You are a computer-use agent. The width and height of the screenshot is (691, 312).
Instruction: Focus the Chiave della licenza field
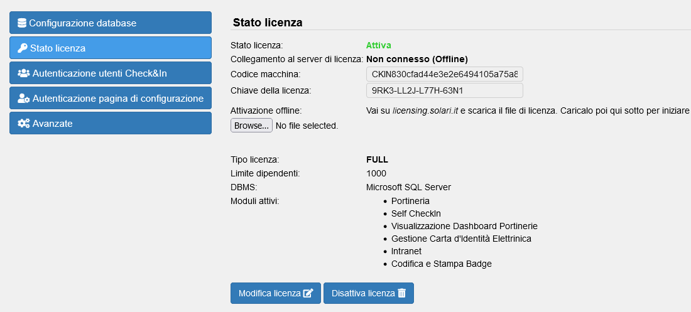444,90
